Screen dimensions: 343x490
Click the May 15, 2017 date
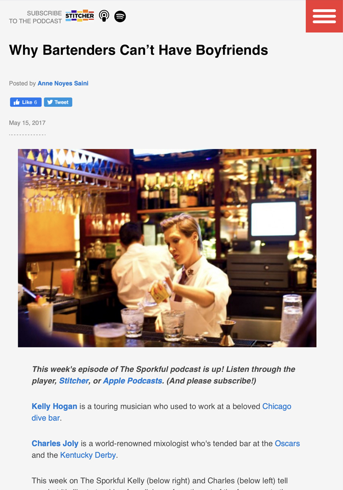tap(27, 123)
